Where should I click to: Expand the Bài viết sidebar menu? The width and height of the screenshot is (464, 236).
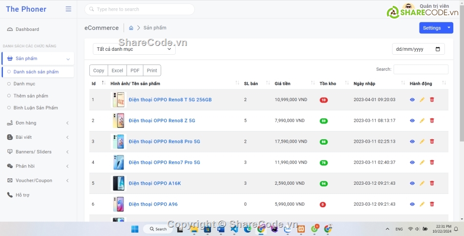(38, 137)
